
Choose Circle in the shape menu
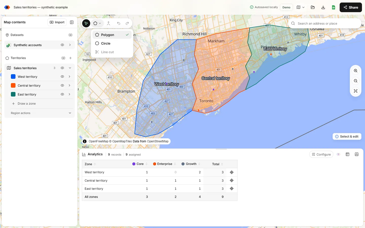(112, 43)
